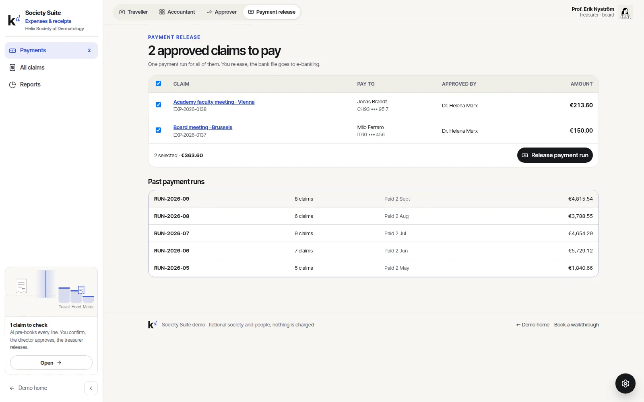Toggle the select-all claims checkbox

pyautogui.click(x=158, y=84)
